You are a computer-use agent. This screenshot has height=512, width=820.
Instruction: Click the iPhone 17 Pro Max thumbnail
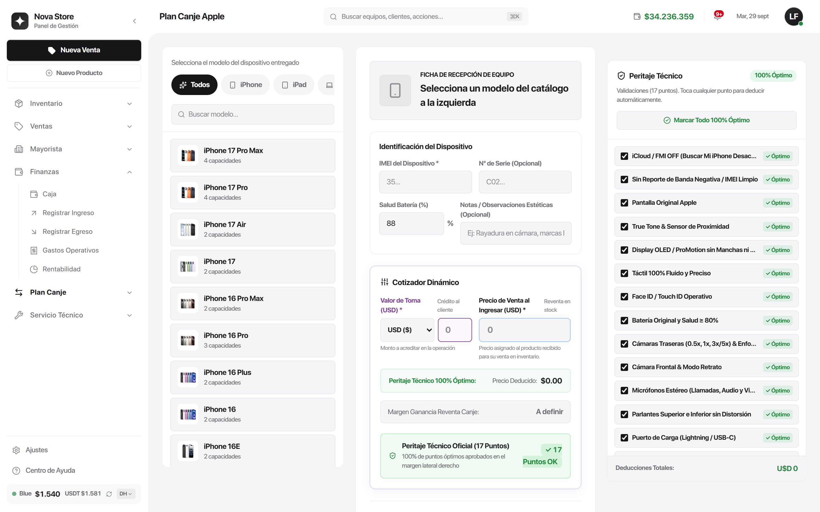pyautogui.click(x=188, y=155)
